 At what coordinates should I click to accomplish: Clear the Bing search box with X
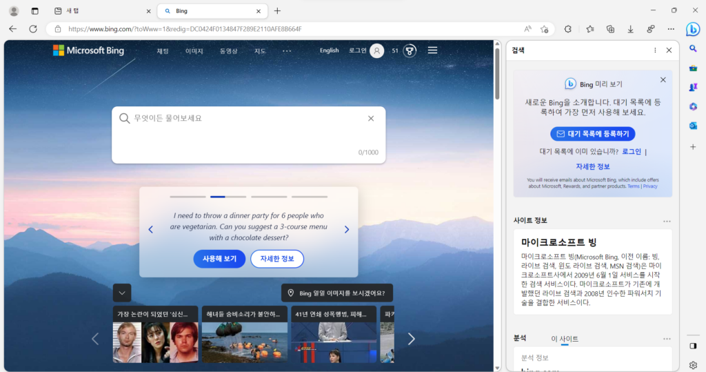371,119
